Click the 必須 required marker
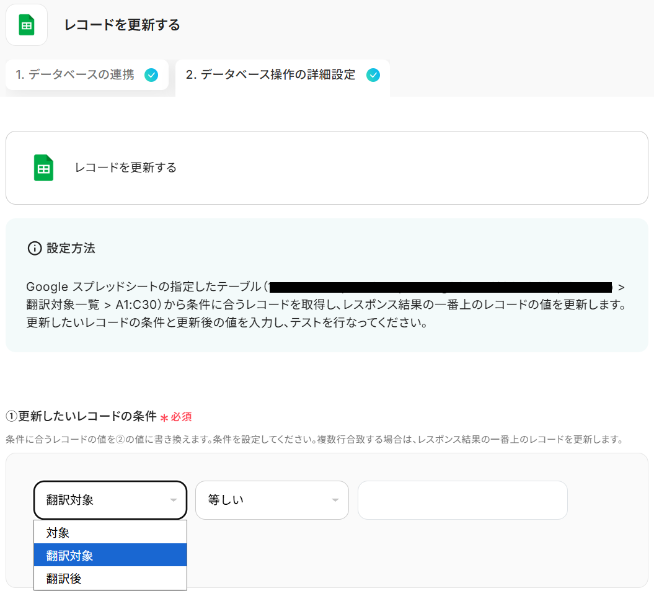This screenshot has width=654, height=596. click(177, 417)
